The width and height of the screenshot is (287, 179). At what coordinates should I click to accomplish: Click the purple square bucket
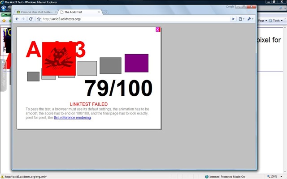(136, 63)
